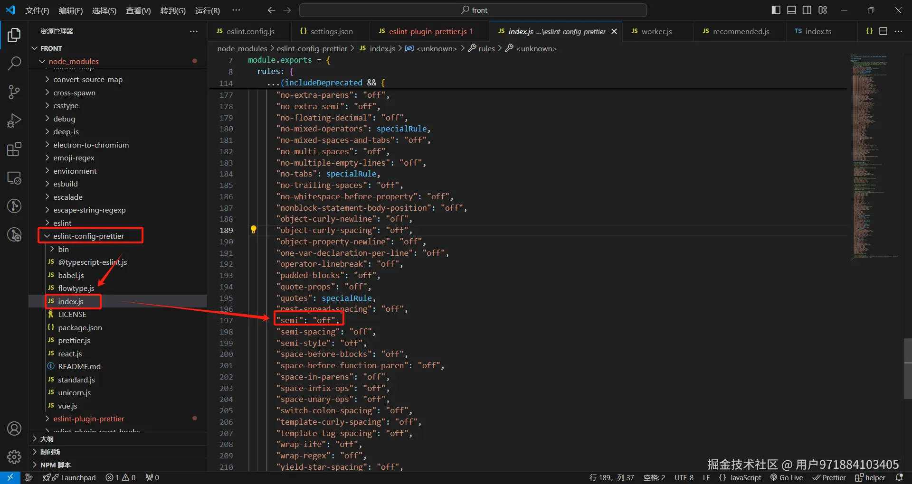Toggle the primary side bar

[x=776, y=10]
